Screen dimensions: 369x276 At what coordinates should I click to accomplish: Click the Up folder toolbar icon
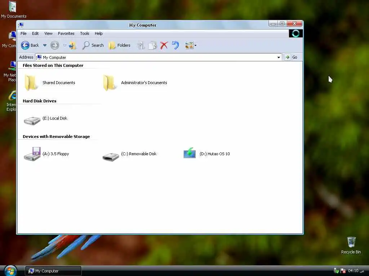(73, 45)
